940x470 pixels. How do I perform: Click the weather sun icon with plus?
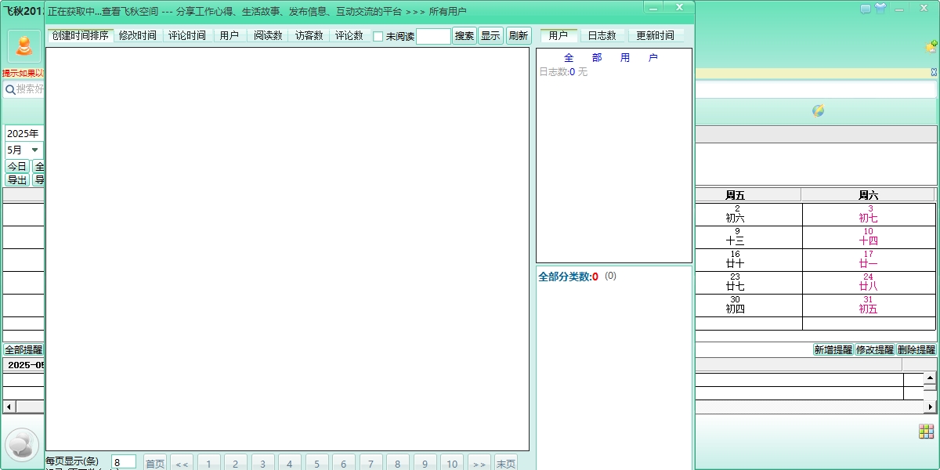click(931, 47)
